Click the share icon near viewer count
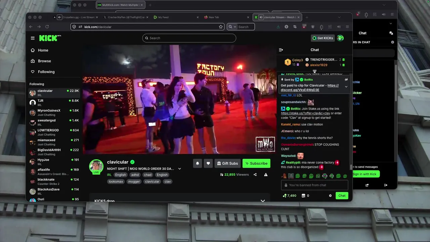This screenshot has height=242, width=430. pos(255,174)
